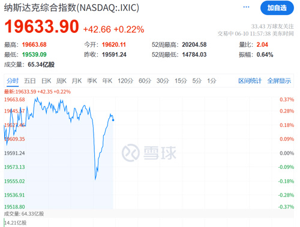Switch to the 30分 interval chart
The height and width of the screenshot is (227, 300).
tap(163, 81)
